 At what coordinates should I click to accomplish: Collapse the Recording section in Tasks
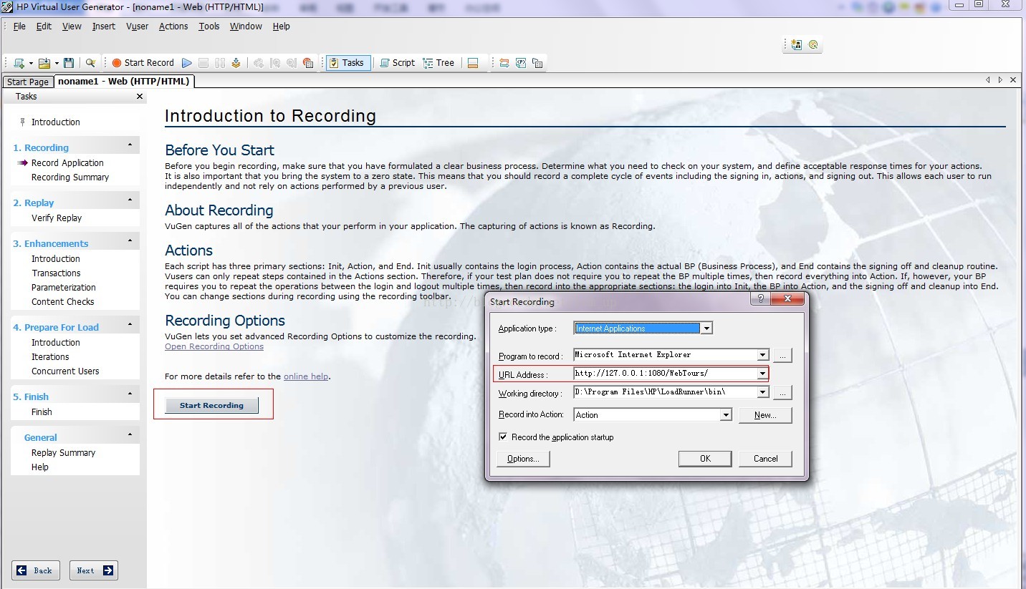tap(130, 145)
